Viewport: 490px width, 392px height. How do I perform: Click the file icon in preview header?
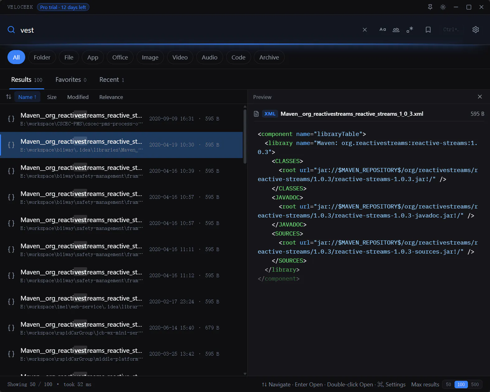coord(256,114)
